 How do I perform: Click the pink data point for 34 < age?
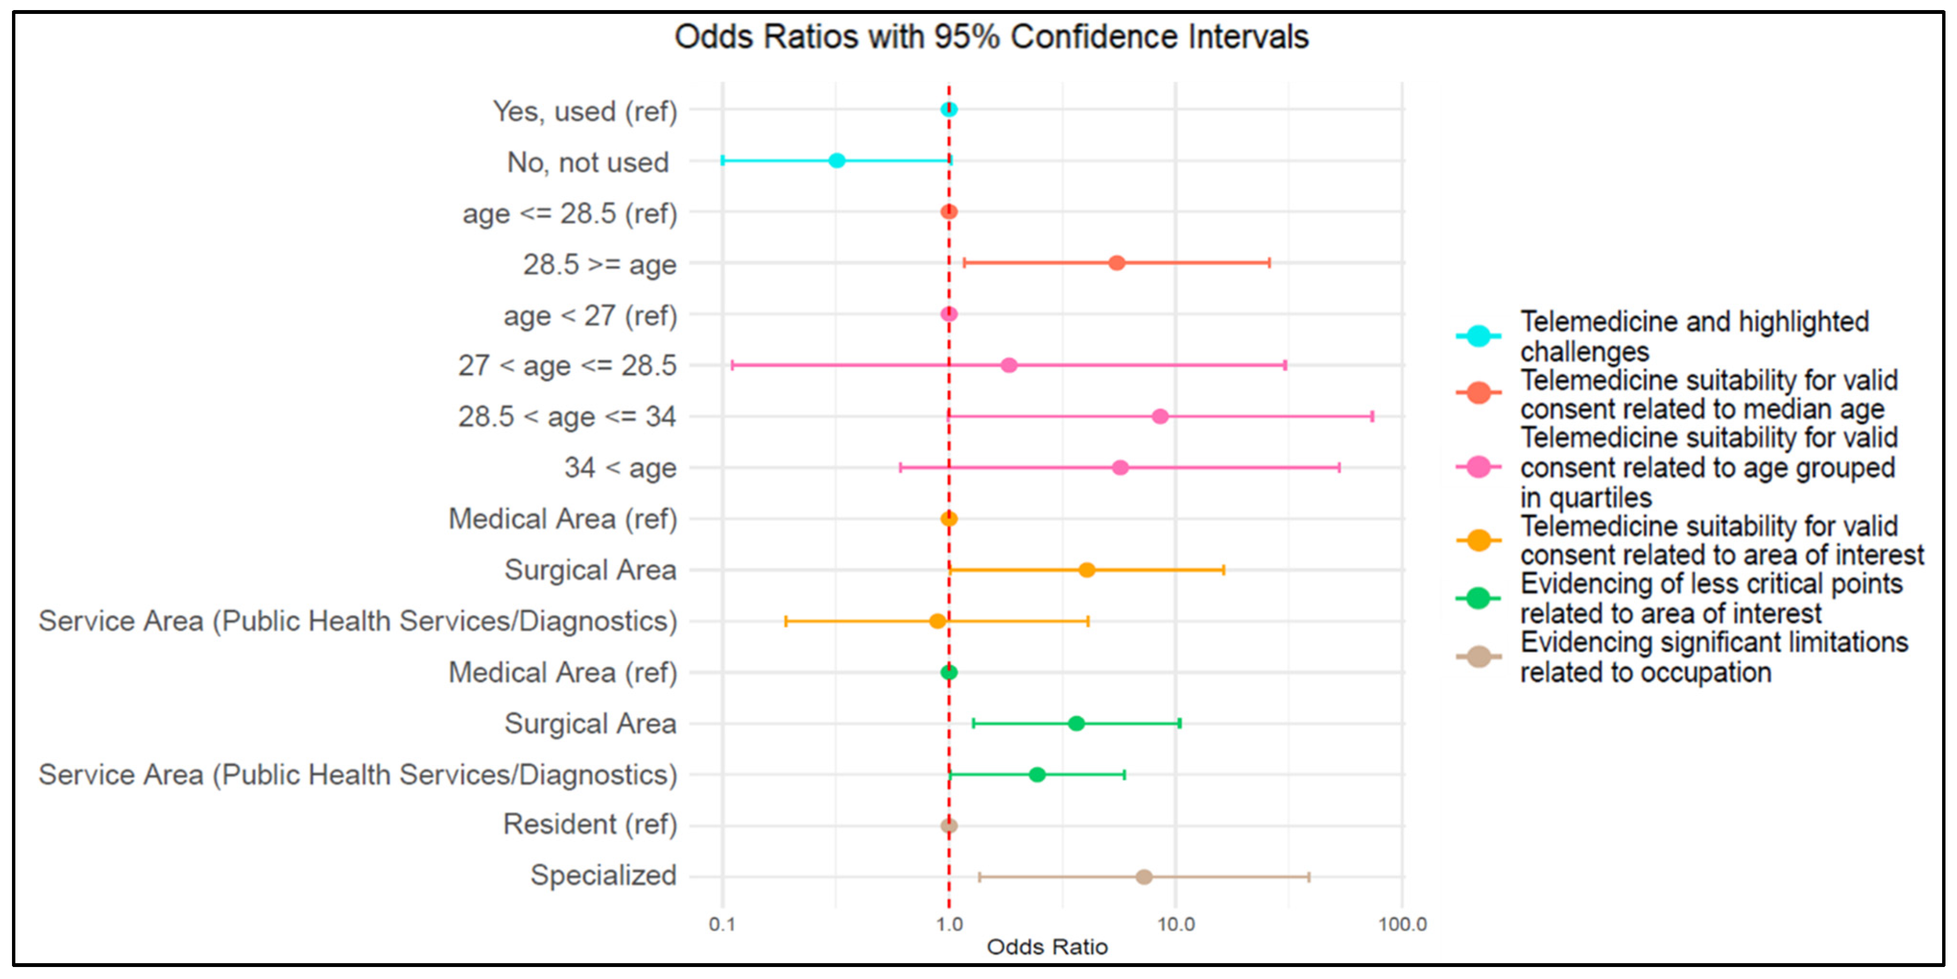[1120, 467]
